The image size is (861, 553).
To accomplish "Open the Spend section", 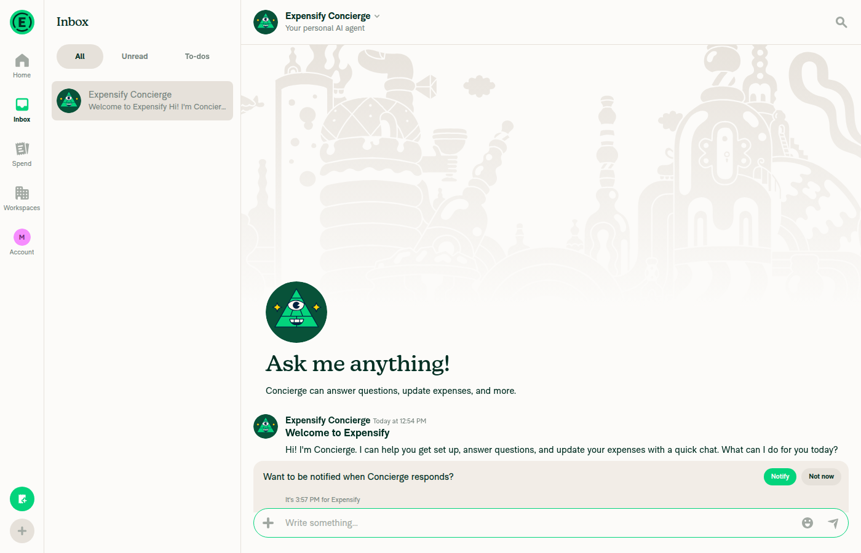I will tap(22, 155).
